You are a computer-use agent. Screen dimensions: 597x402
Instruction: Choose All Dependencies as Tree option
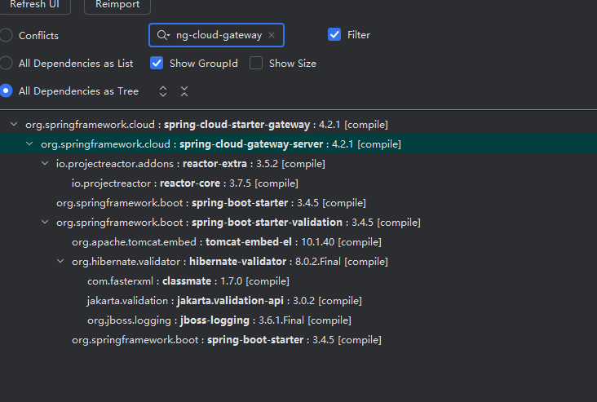coord(7,91)
